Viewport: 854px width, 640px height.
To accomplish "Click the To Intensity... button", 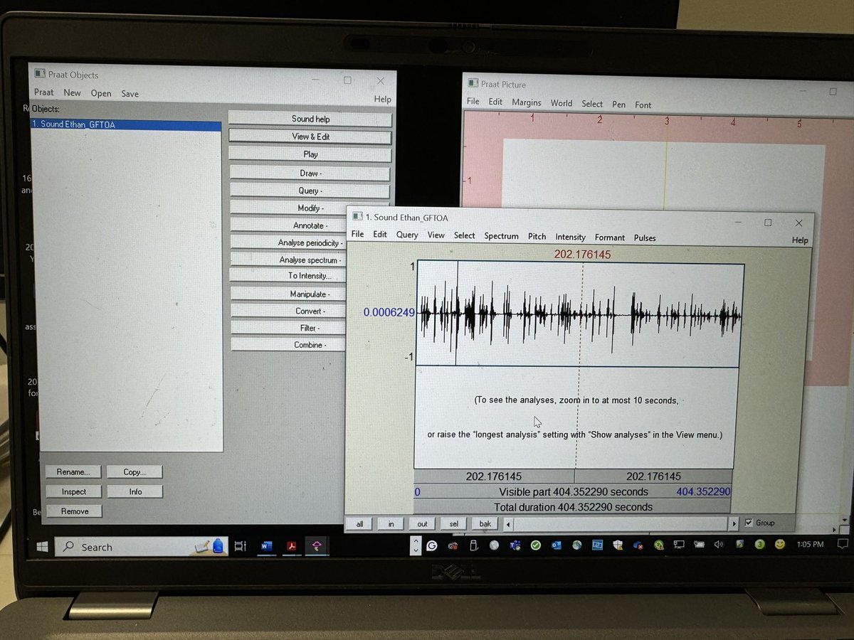I will pos(288,276).
